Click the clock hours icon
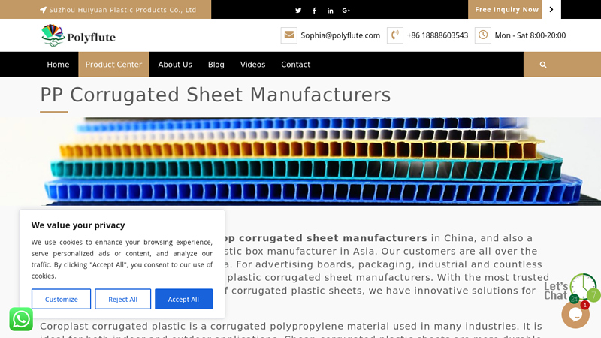Screen dimensions: 601x338 [x=483, y=35]
